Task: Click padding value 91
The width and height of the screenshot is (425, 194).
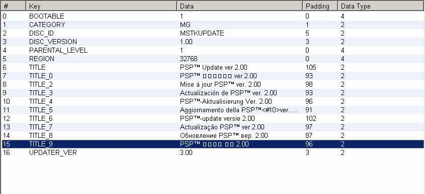Action: pyautogui.click(x=309, y=110)
